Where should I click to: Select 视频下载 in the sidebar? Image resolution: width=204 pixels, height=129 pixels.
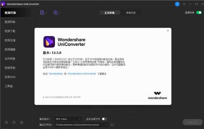point(17,31)
